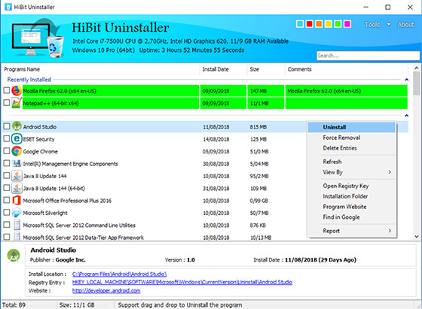Click the Microsoft Silverlight program icon
This screenshot has width=422, height=309.
coord(17,213)
